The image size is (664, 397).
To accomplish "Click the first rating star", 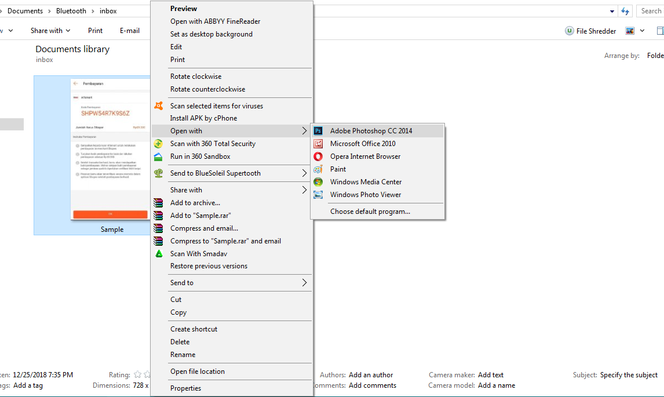I will [138, 374].
